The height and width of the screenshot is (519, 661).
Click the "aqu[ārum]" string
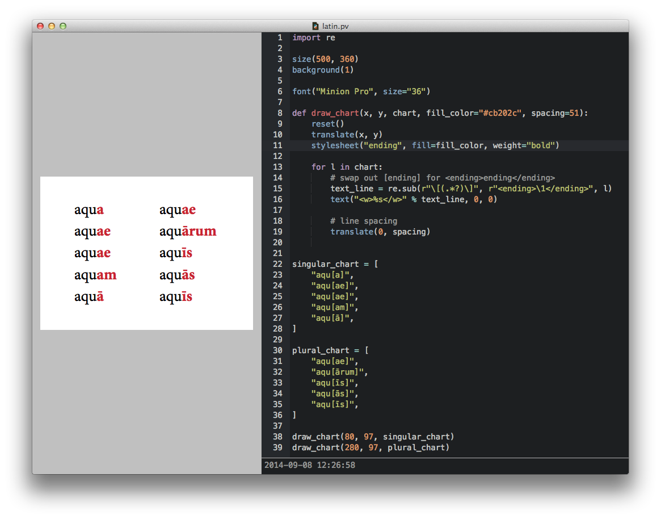[x=337, y=372]
